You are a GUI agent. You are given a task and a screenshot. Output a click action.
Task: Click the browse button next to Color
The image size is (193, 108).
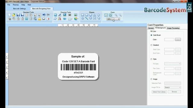click(178, 40)
